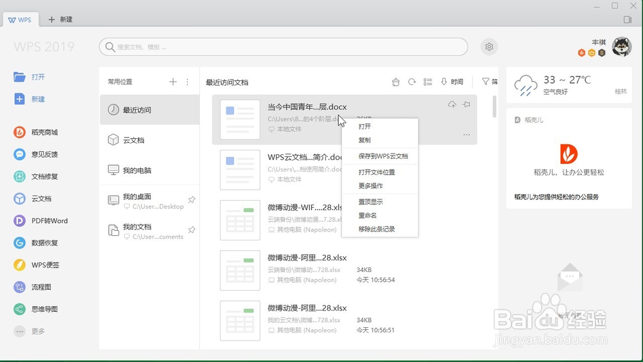Choose 打开 in context menu

380,126
